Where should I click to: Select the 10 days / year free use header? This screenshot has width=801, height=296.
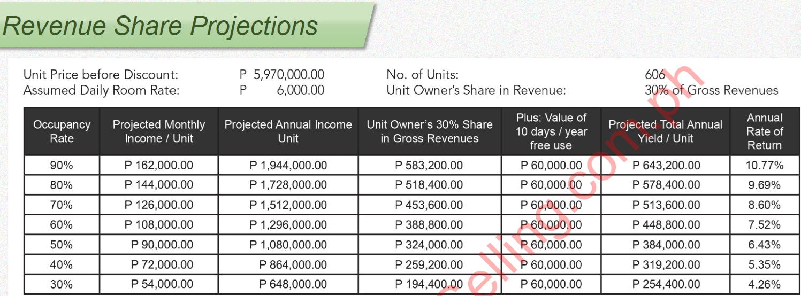click(x=551, y=131)
